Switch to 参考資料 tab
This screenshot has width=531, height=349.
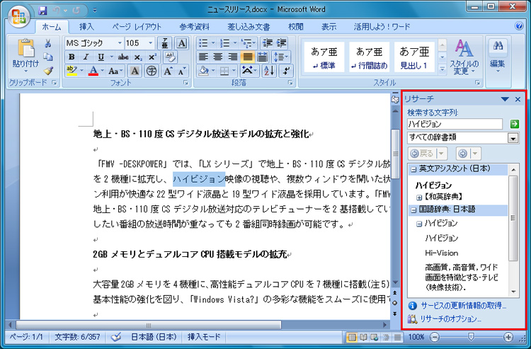pos(195,27)
